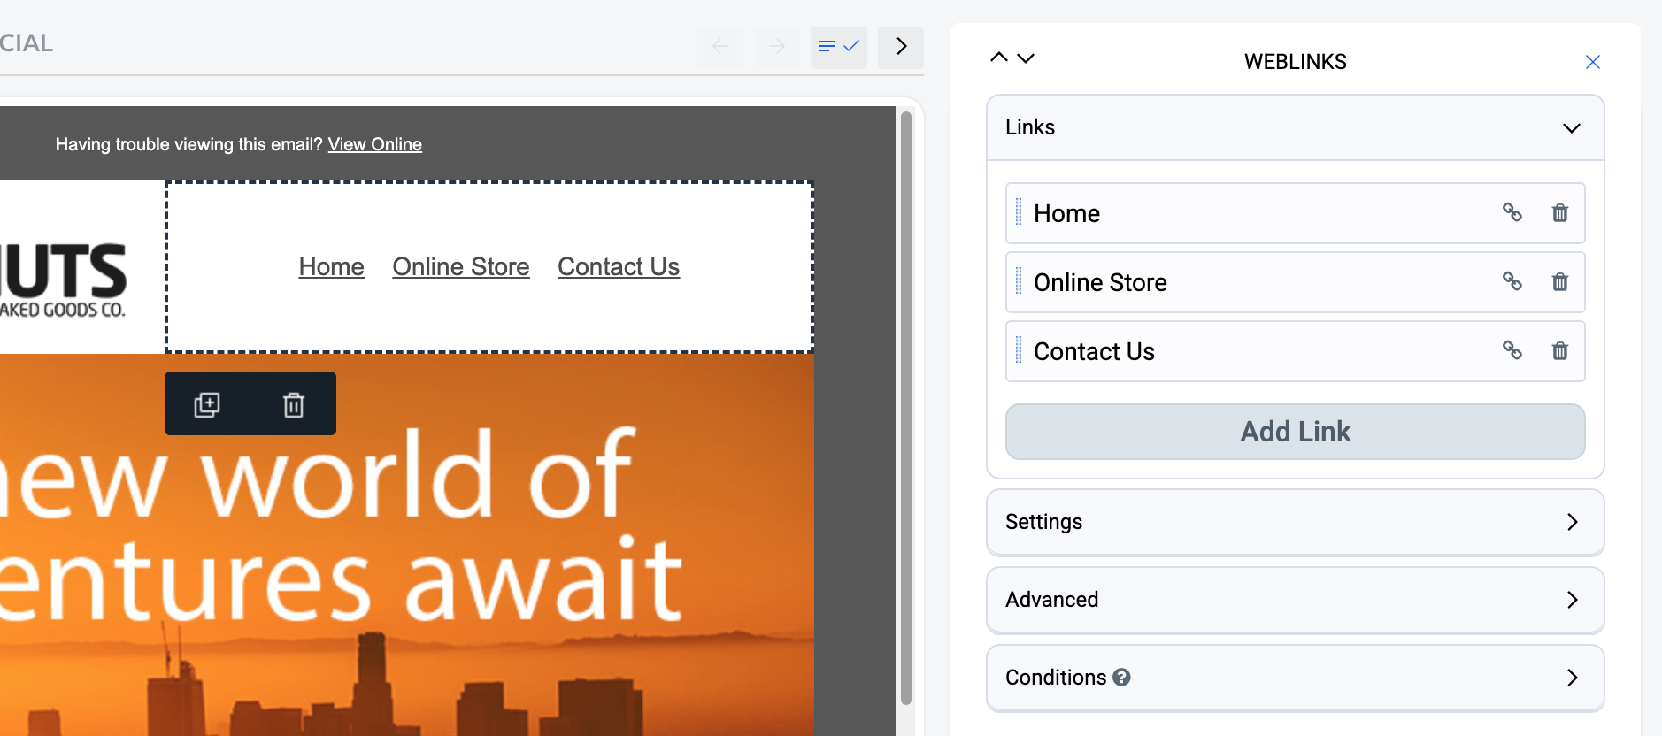This screenshot has width=1662, height=736.
Task: Select the Home text in Links list
Action: tap(1066, 213)
